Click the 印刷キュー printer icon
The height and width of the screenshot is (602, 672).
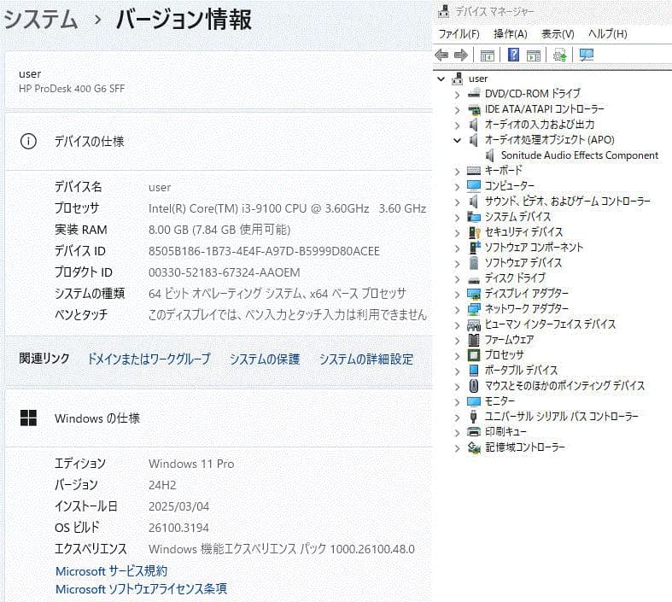point(474,431)
